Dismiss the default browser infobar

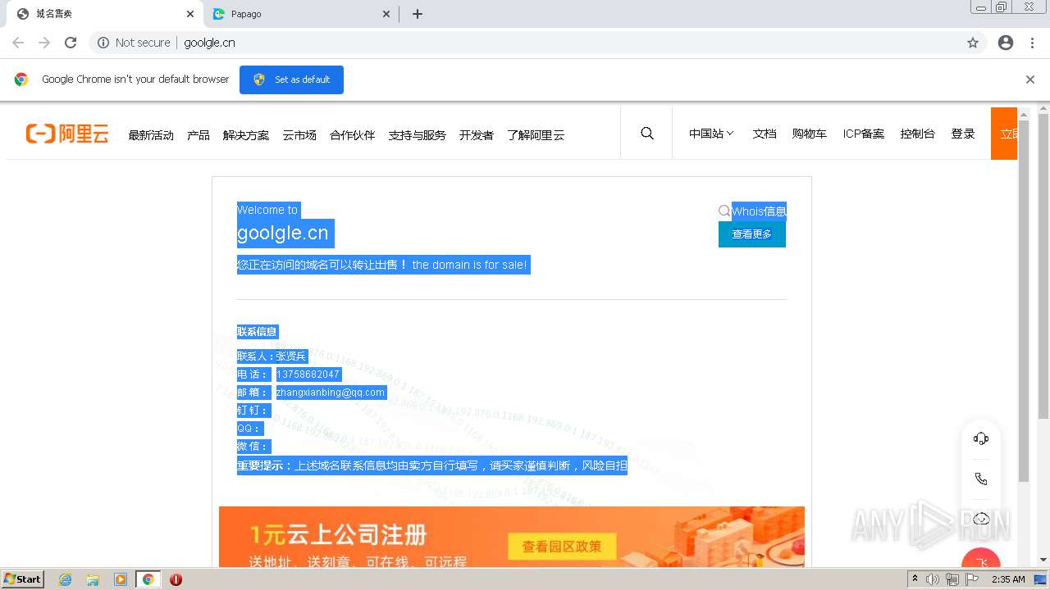point(1030,79)
